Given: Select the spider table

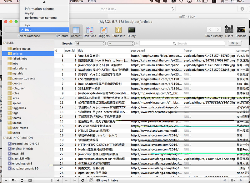Looking at the screenshot, I should click(28, 103).
